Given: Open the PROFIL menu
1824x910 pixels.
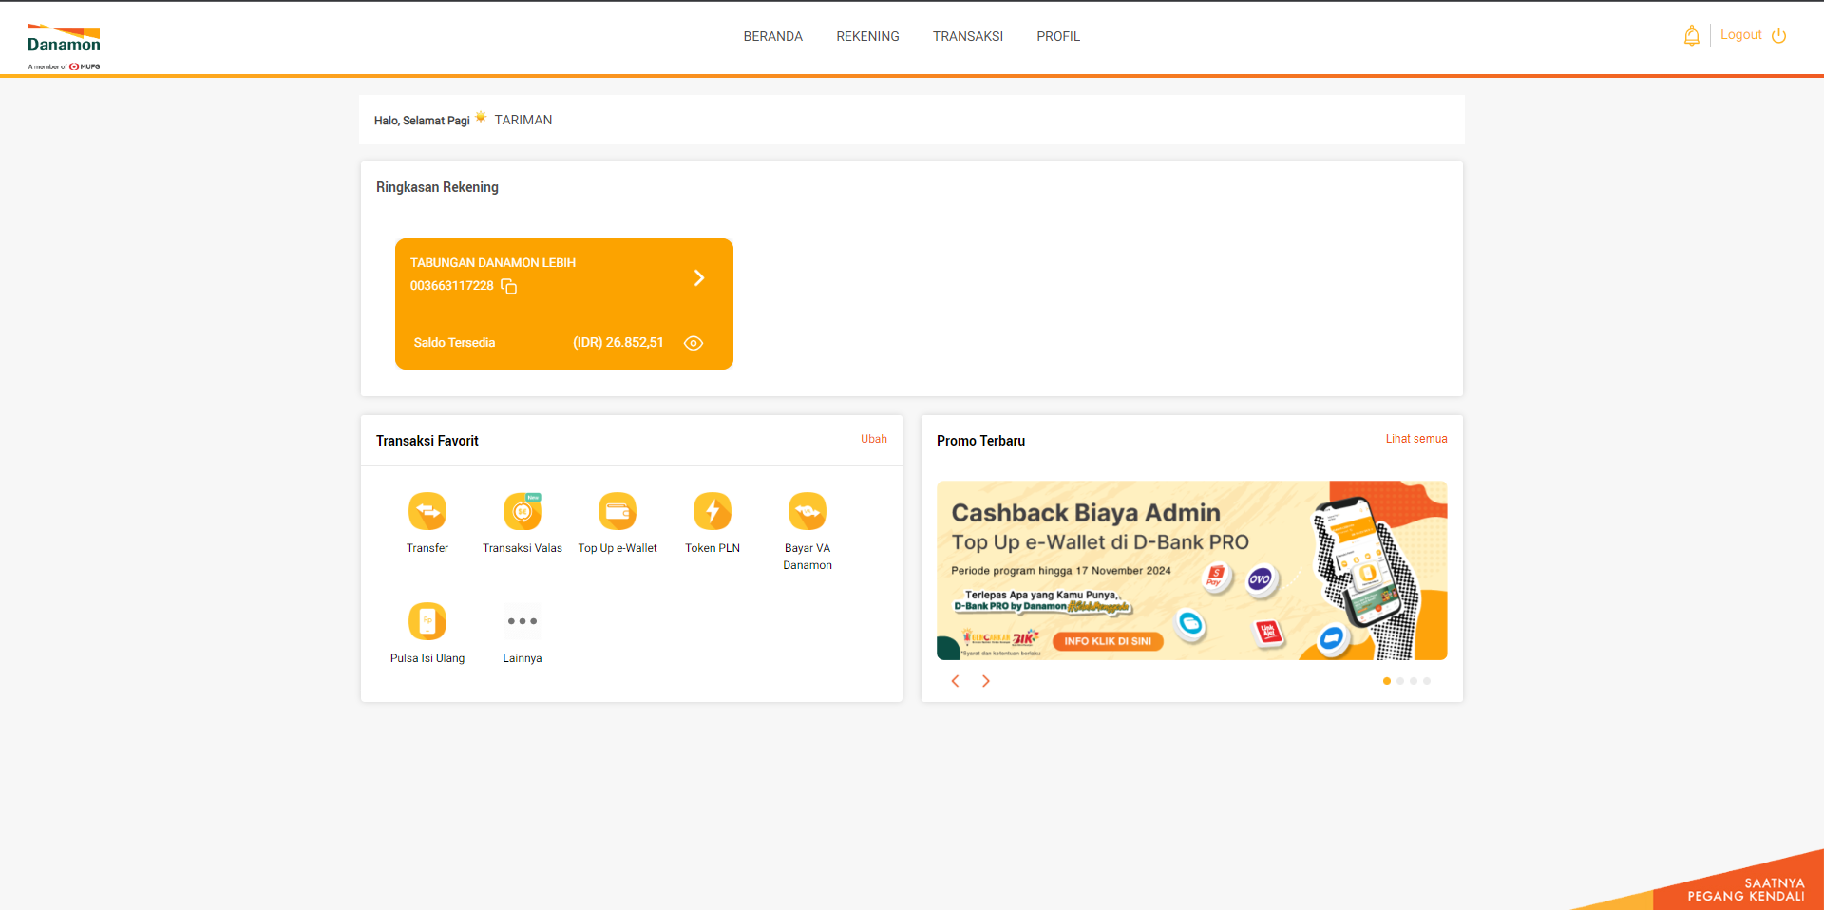Looking at the screenshot, I should pos(1058,36).
